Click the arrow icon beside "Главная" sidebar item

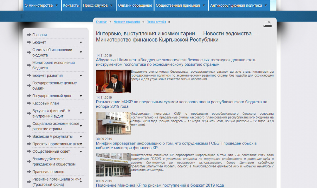click(29, 34)
